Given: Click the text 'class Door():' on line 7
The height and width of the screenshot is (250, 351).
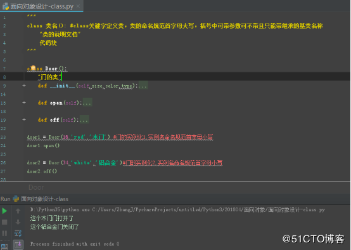Looking at the screenshot, I should tap(47, 69).
